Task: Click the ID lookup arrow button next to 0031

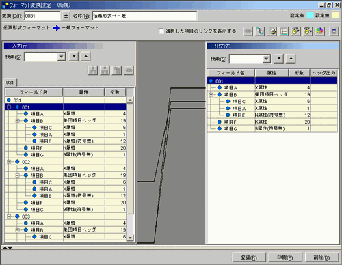Action: click(x=66, y=16)
